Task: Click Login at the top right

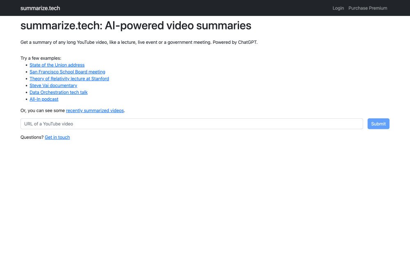Action: pos(338,8)
